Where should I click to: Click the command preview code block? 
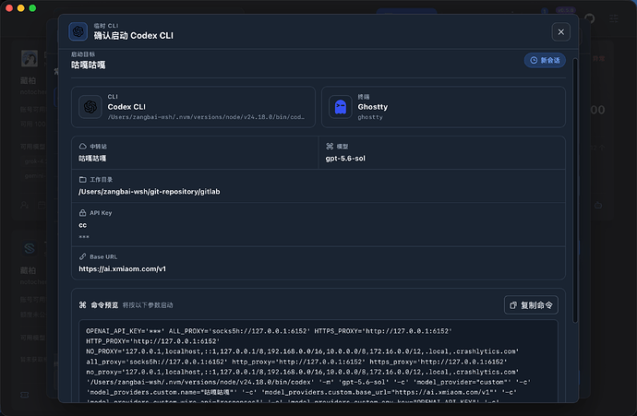318,362
